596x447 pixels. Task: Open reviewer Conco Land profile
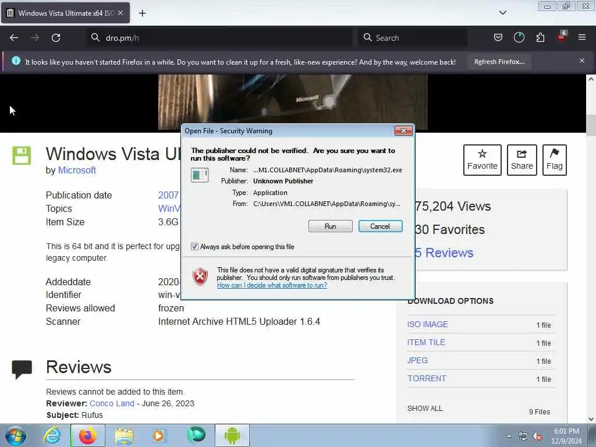tap(112, 403)
